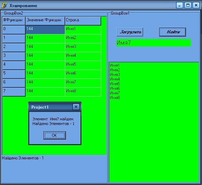Close the Project1 message dialog

tap(76, 107)
